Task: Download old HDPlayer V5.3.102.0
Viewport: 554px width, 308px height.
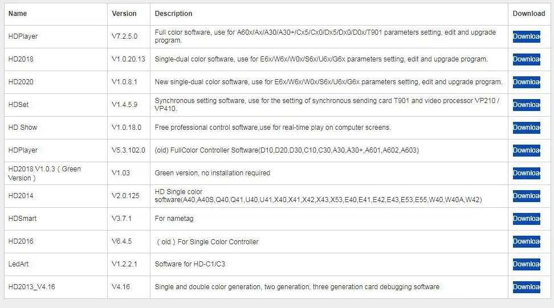Action: (x=526, y=150)
